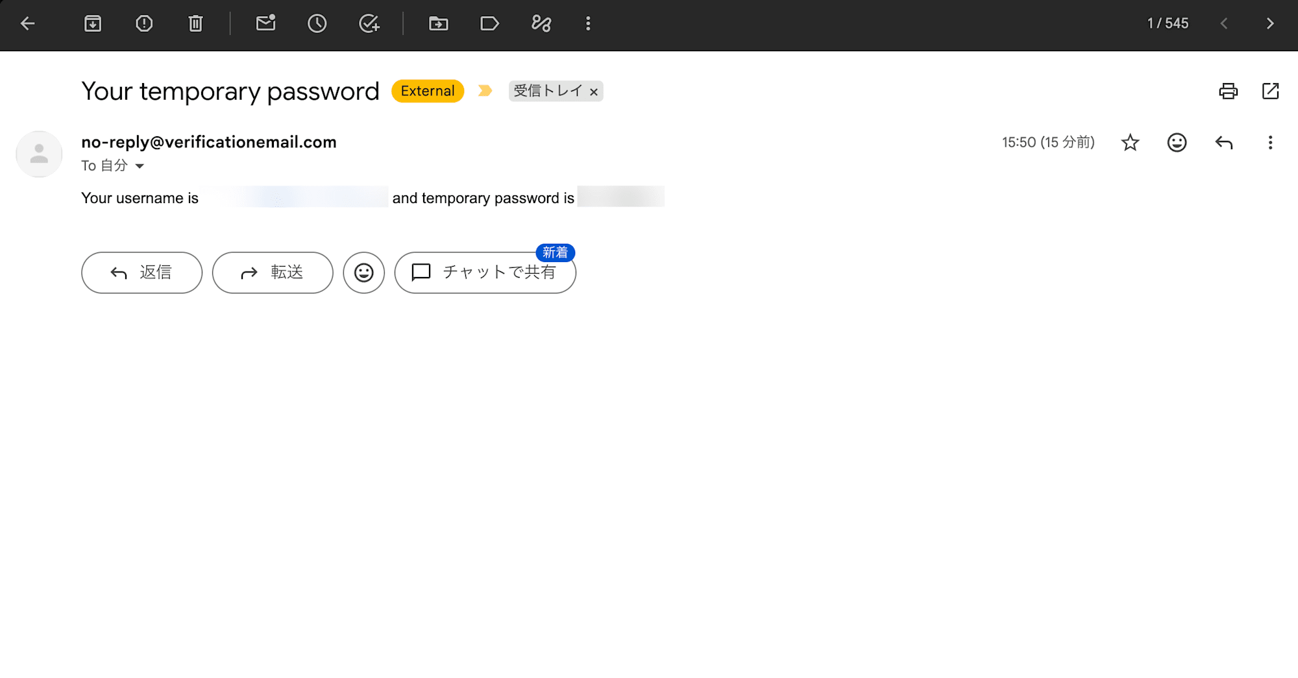1298x678 pixels.
Task: Star this message
Action: pyautogui.click(x=1130, y=142)
